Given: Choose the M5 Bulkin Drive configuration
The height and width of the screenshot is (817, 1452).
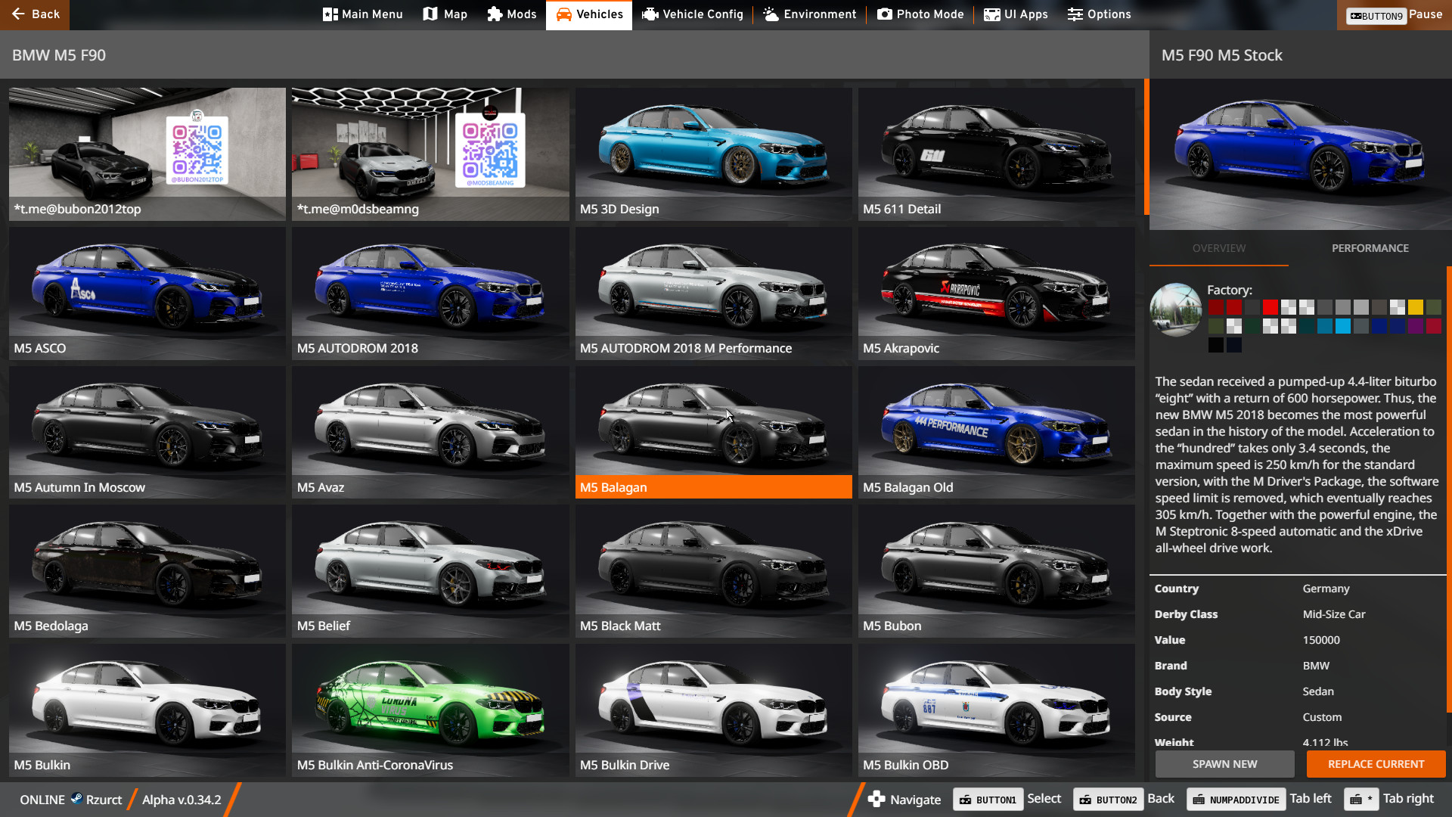Looking at the screenshot, I should [x=713, y=710].
